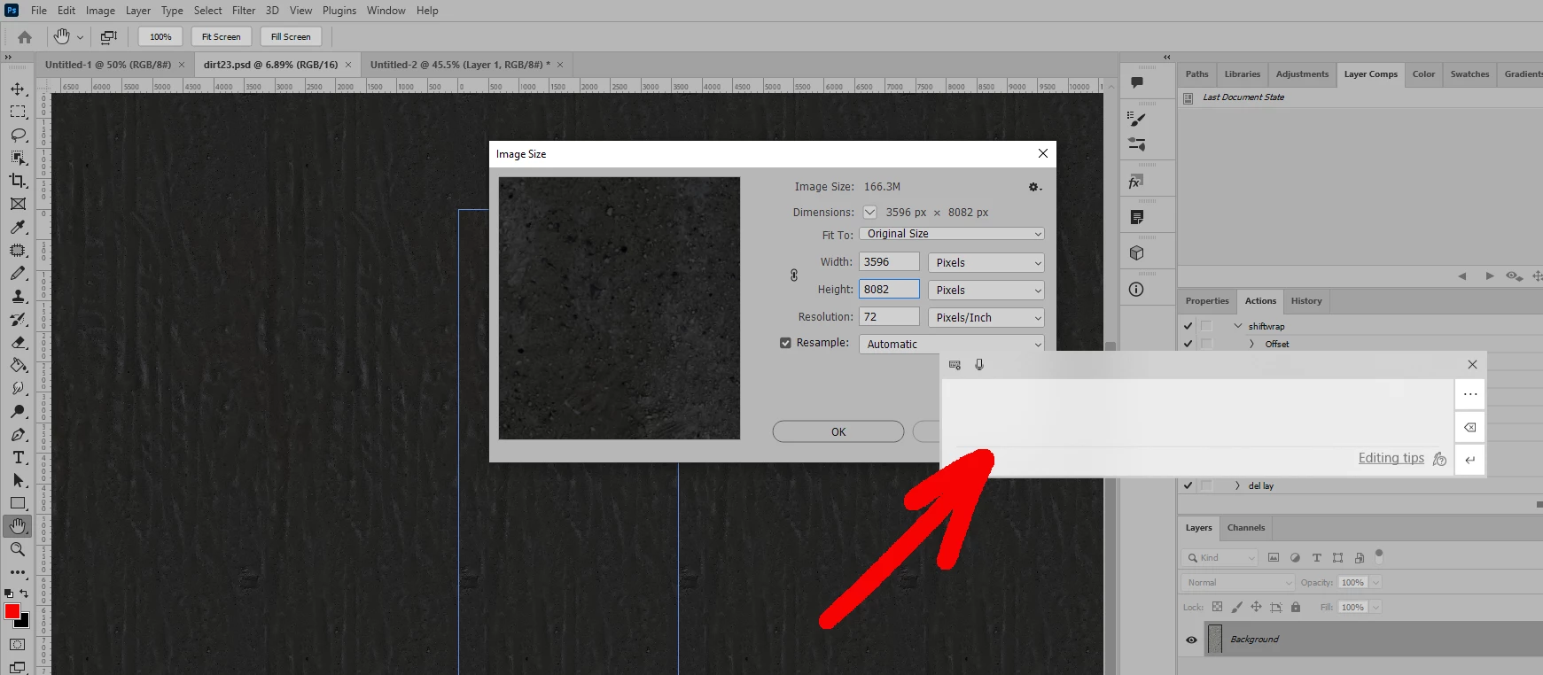Select the Eyedropper tool
The height and width of the screenshot is (675, 1543).
[x=18, y=227]
